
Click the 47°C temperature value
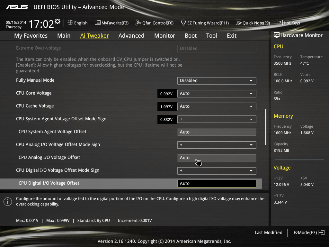point(305,63)
